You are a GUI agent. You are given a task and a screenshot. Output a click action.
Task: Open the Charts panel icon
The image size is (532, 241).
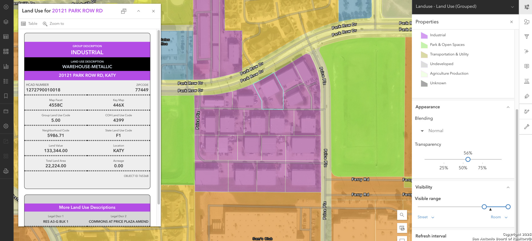(6, 66)
